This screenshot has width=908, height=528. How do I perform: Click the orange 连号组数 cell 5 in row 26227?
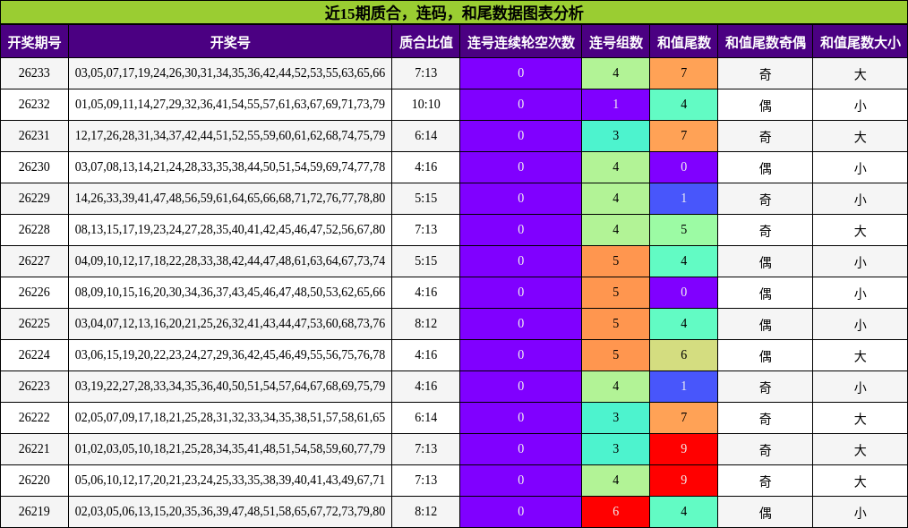point(615,260)
